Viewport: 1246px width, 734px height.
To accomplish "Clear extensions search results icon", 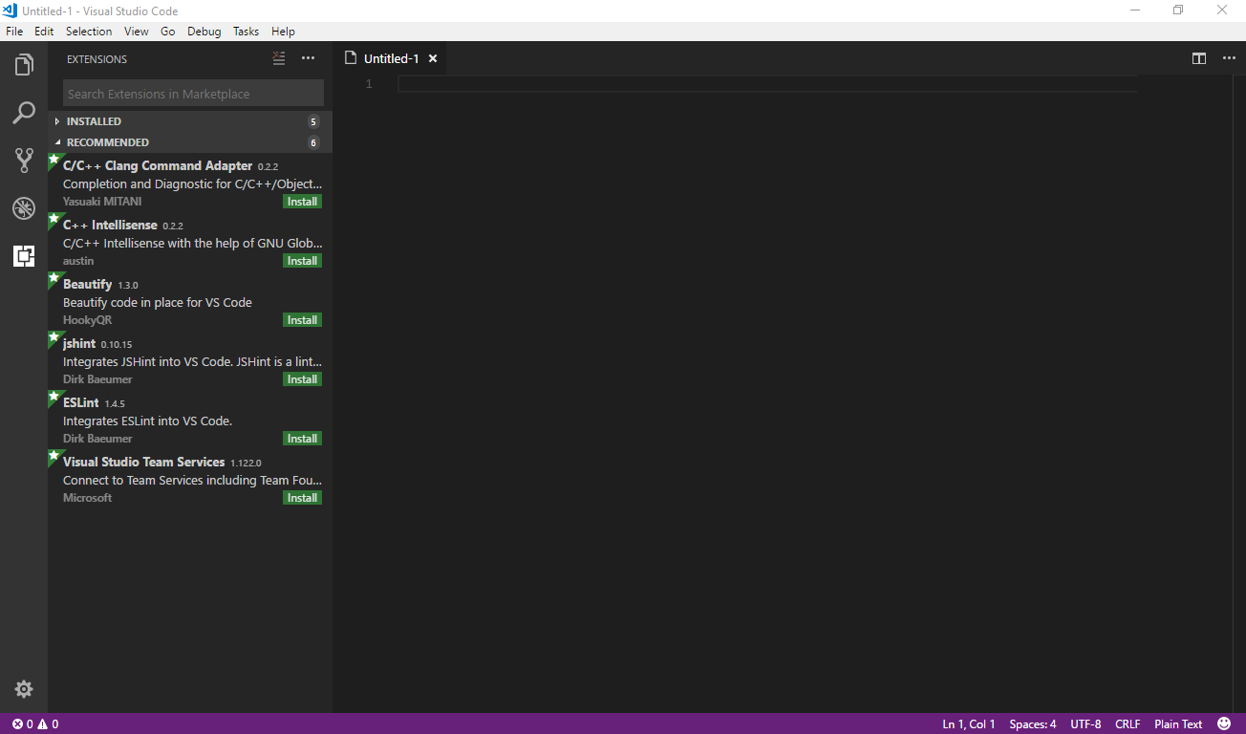I will pos(279,58).
